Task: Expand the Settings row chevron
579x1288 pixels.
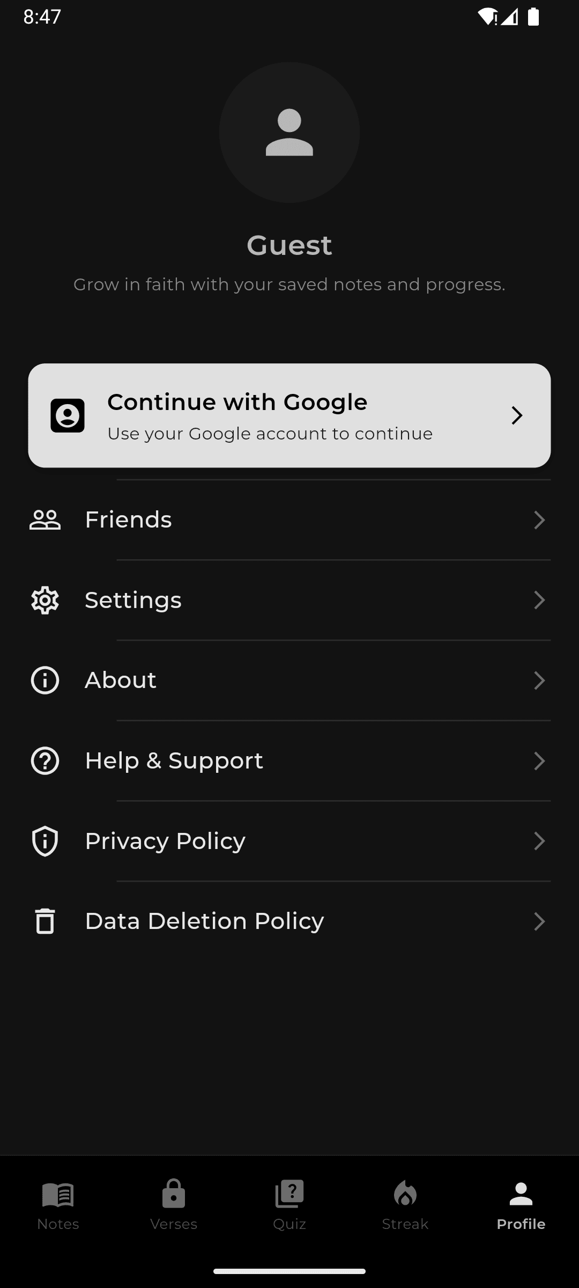Action: tap(539, 600)
